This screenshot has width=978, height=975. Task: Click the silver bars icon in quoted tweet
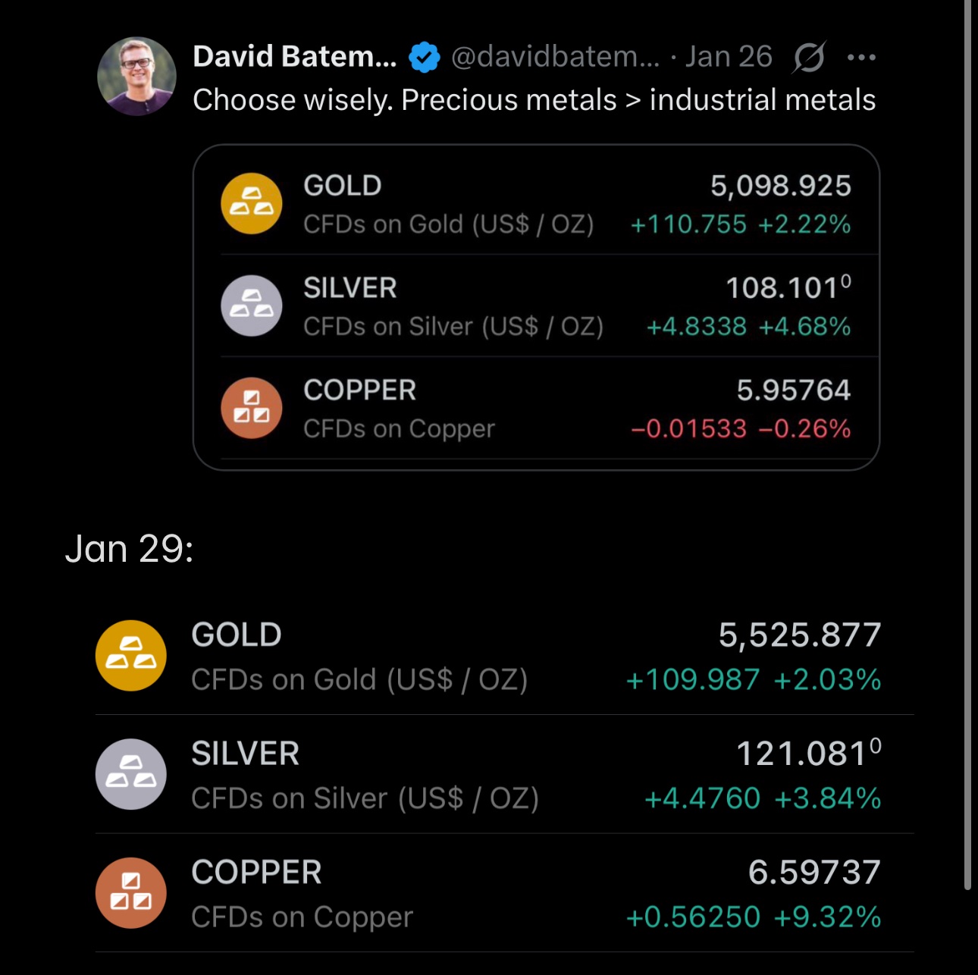(252, 306)
